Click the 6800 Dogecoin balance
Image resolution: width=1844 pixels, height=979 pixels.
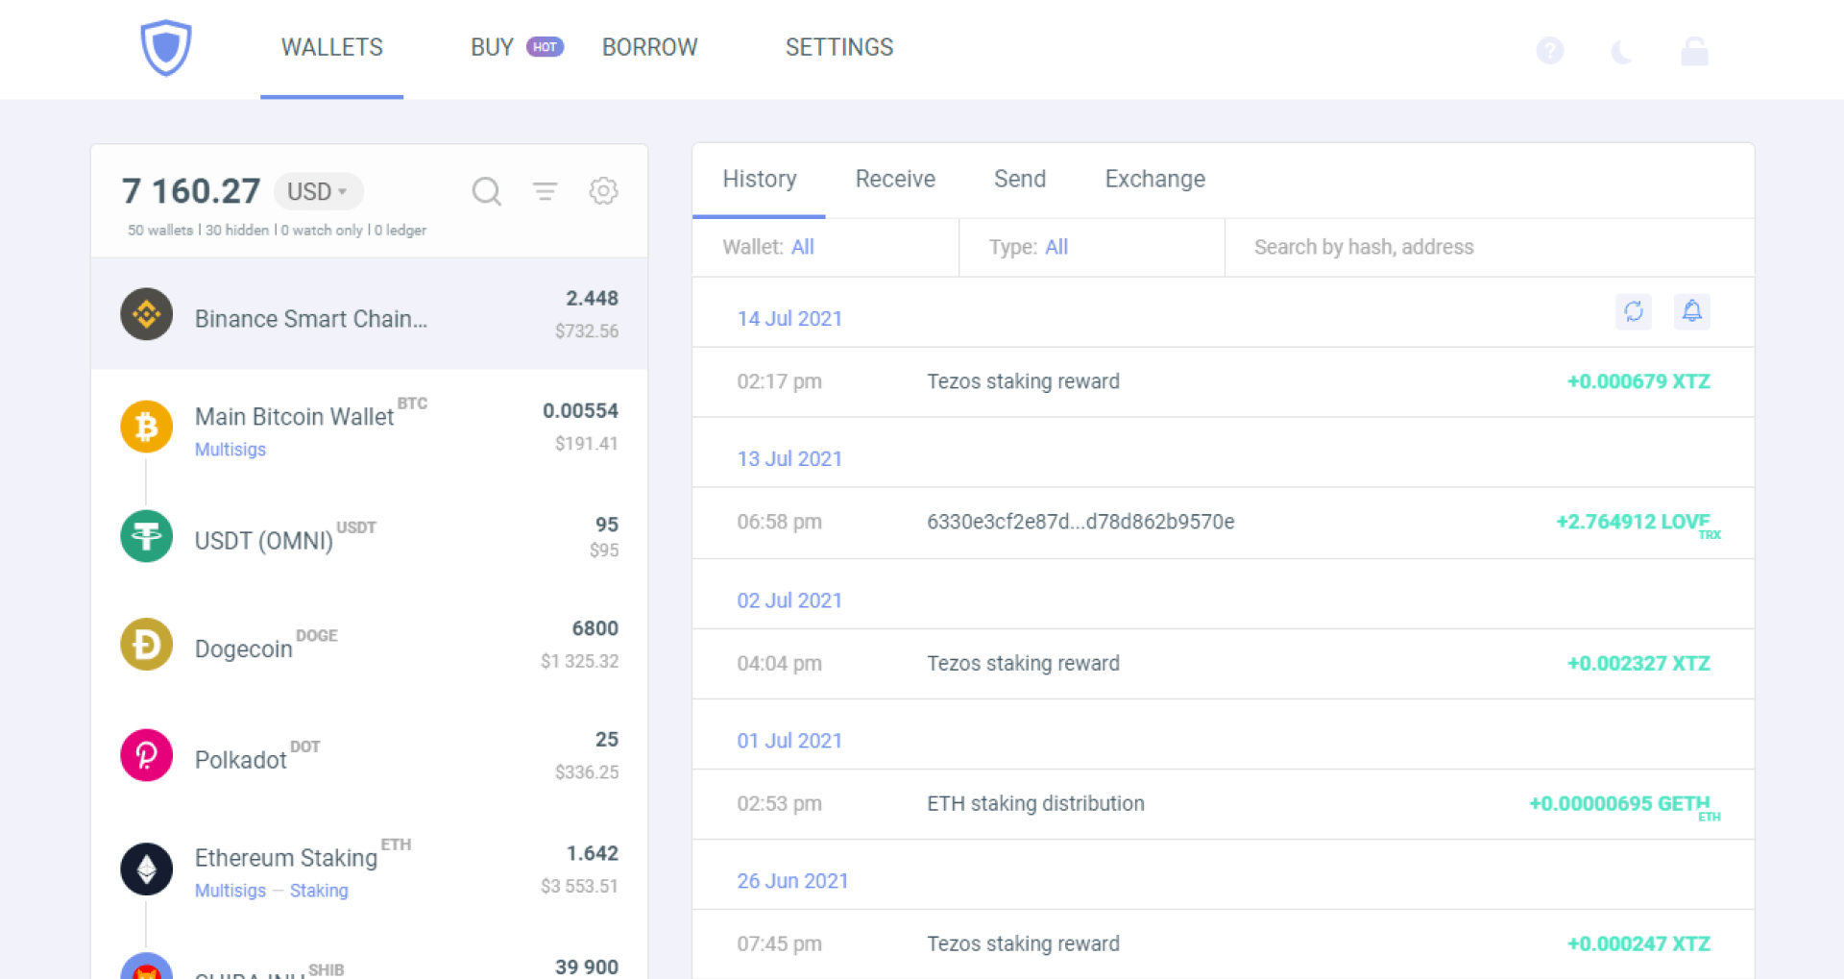pos(594,628)
